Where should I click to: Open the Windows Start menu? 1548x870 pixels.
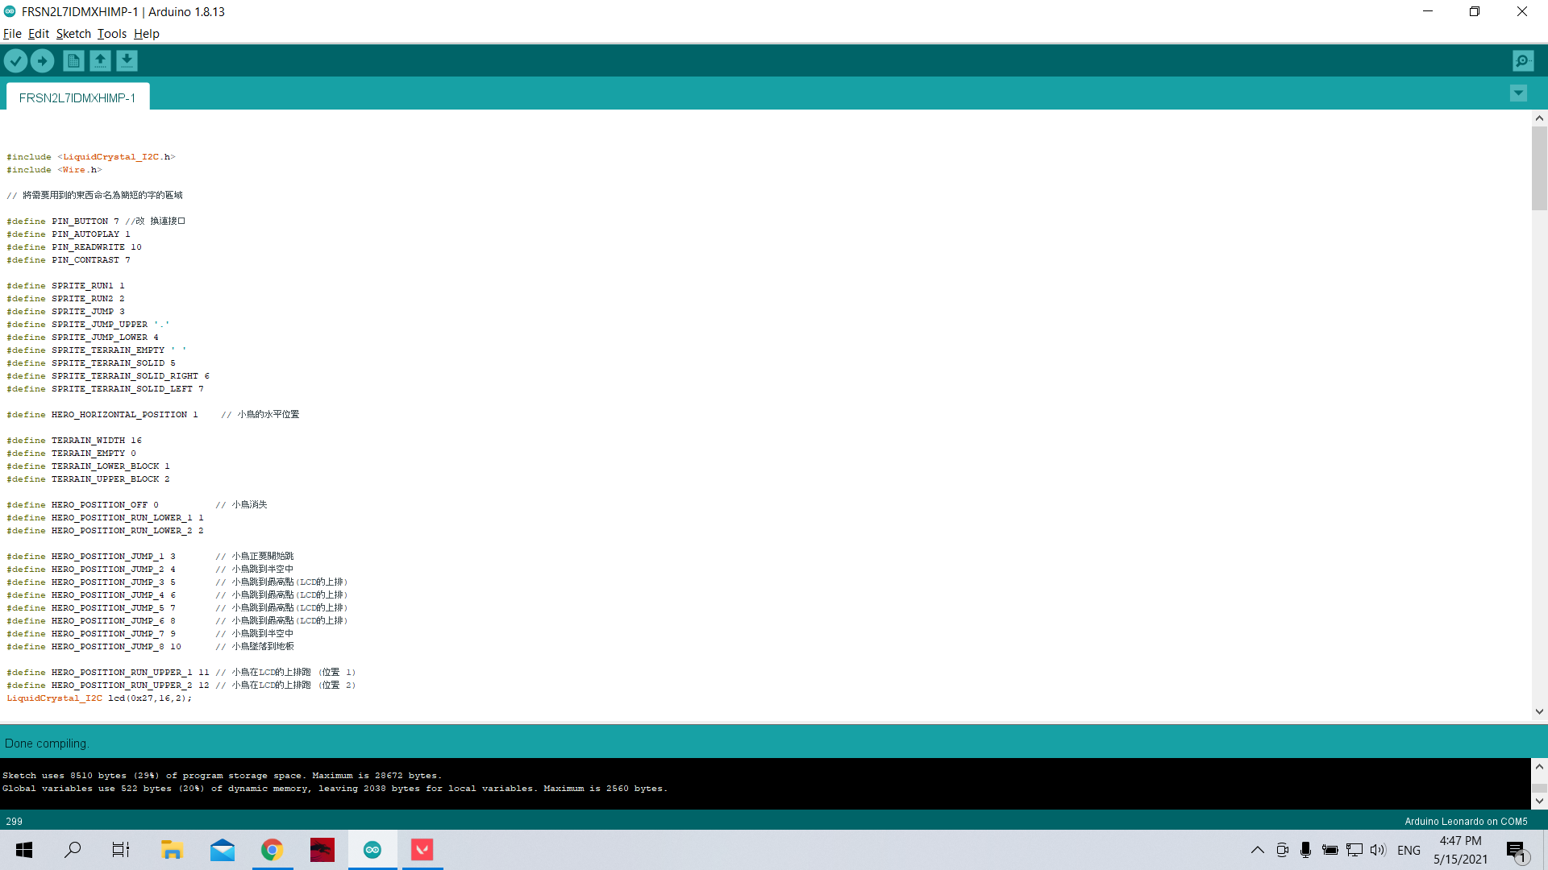pos(23,849)
